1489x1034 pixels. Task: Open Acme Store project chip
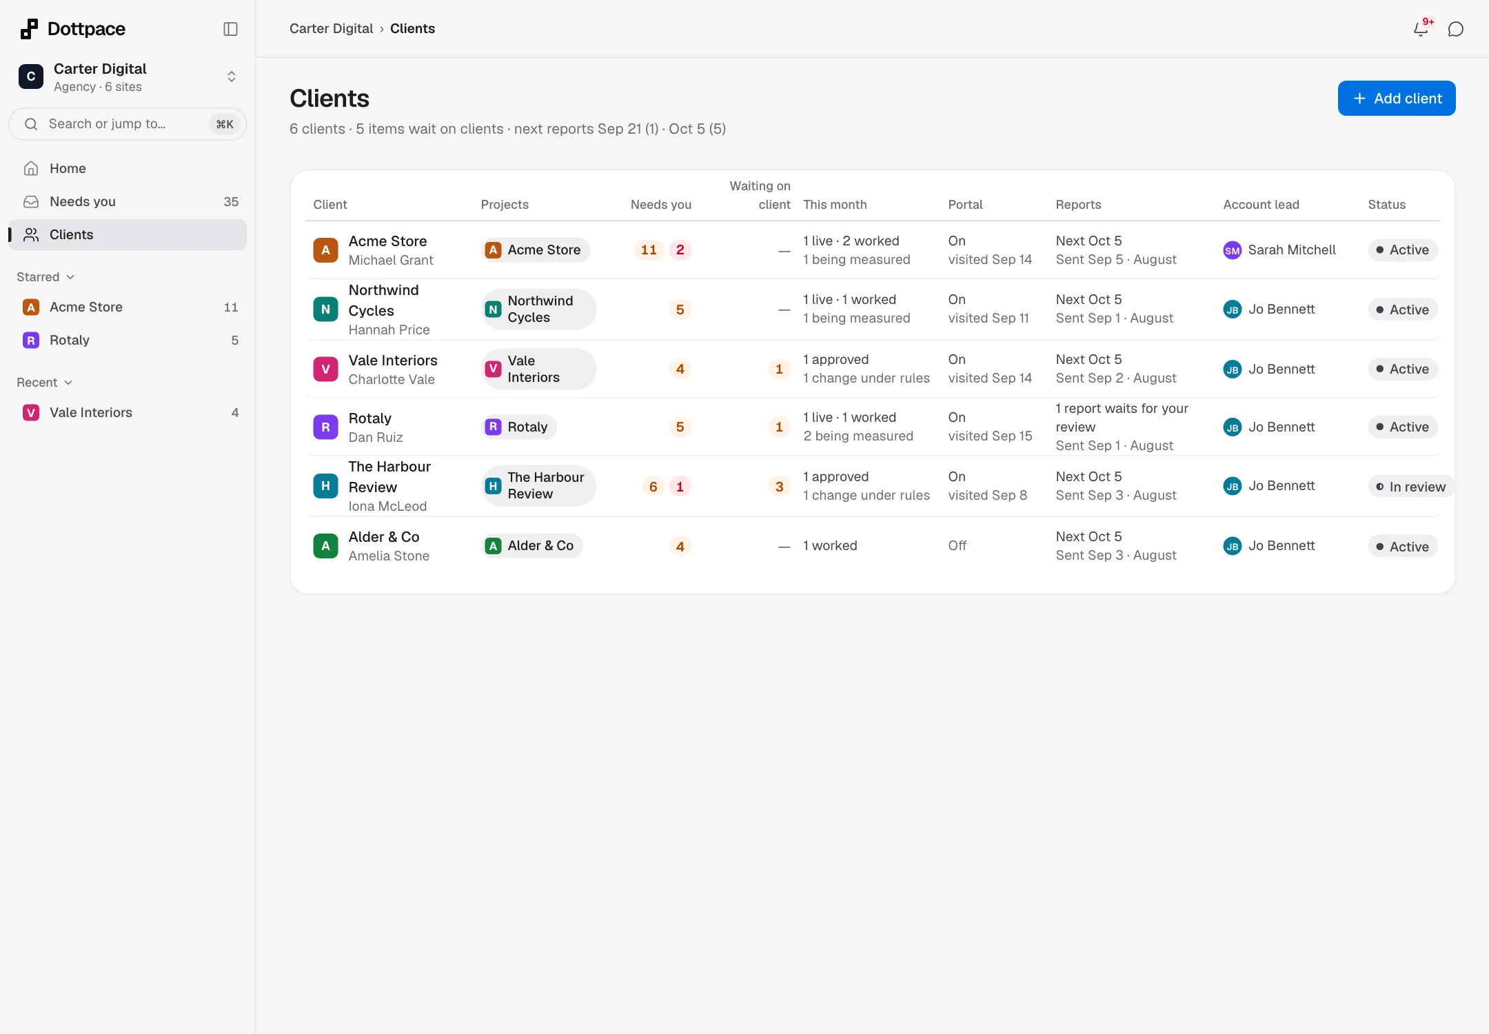(x=535, y=250)
